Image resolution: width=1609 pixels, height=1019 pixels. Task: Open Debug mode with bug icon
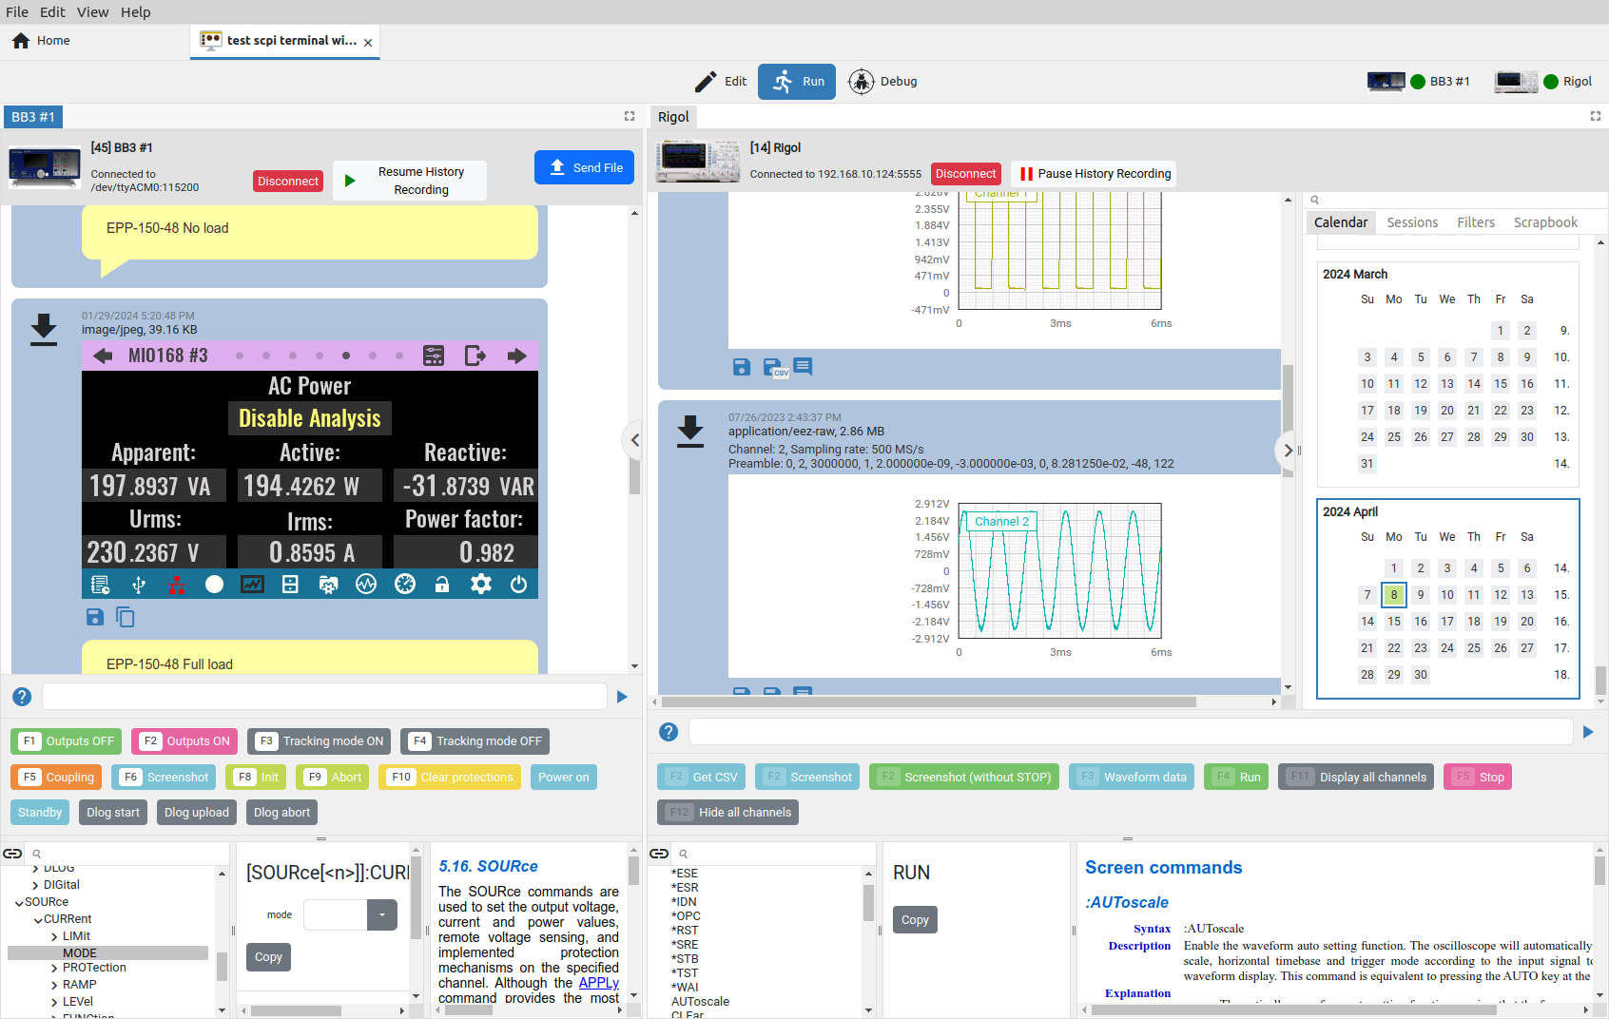883,82
